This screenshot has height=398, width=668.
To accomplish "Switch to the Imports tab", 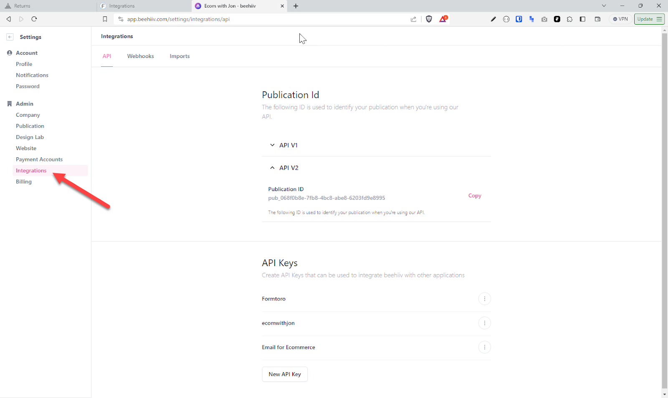I will [180, 56].
